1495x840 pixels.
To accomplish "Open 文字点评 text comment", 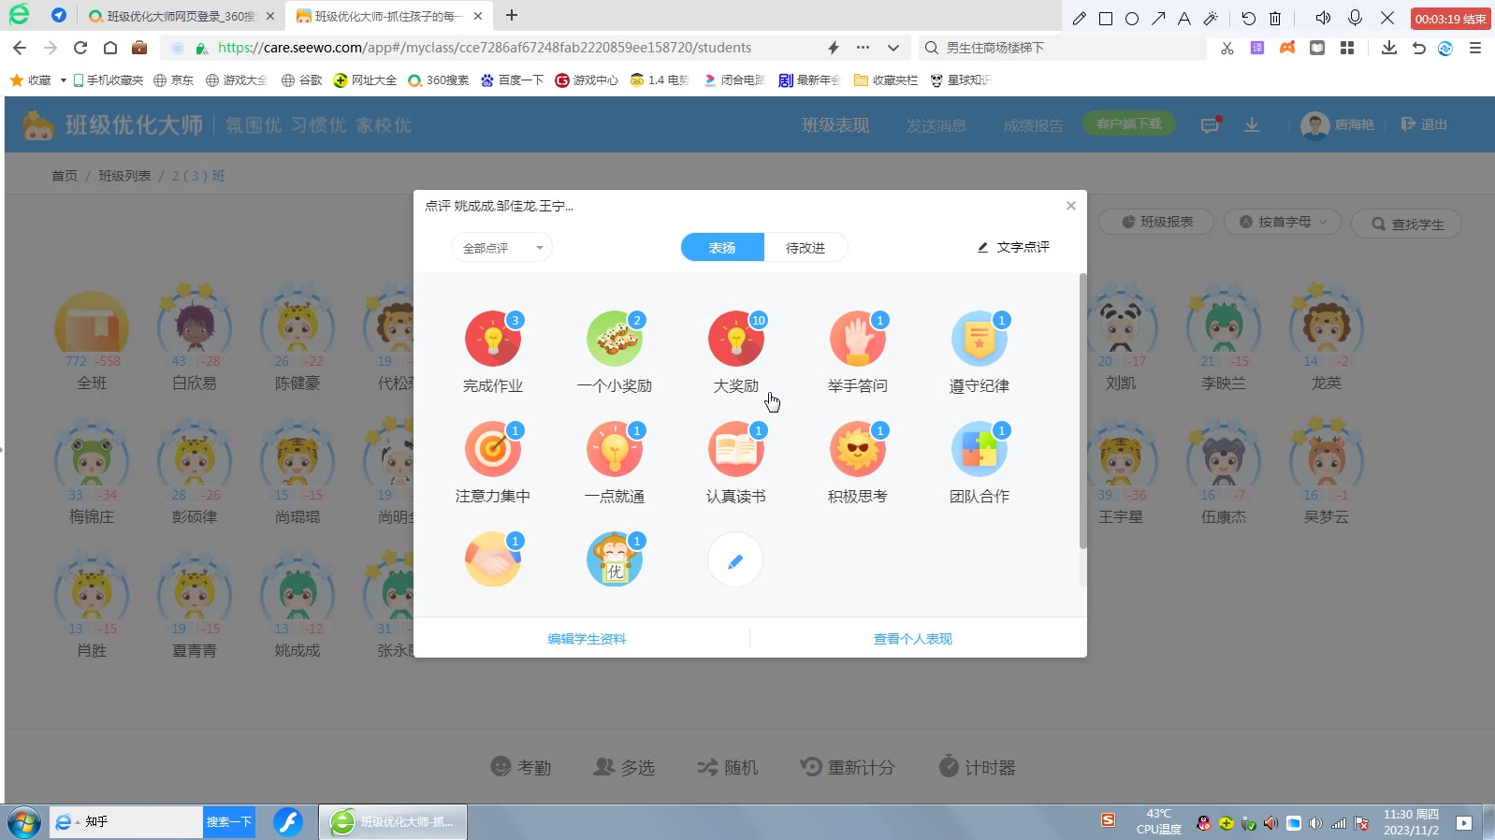I will [1013, 247].
